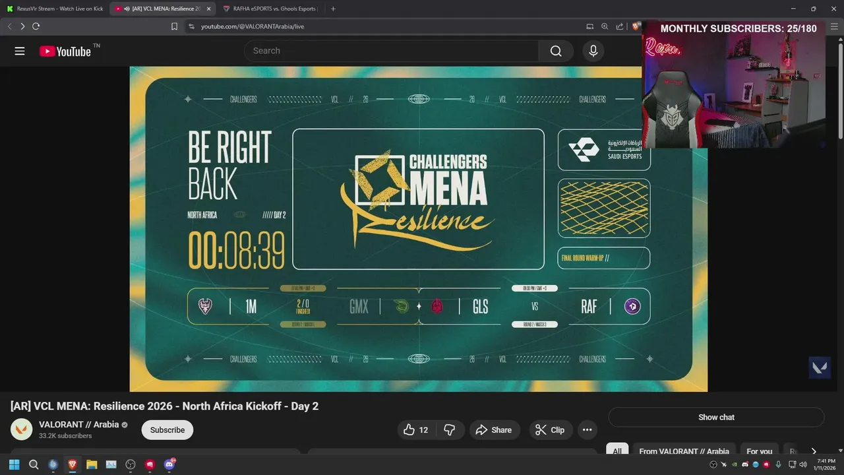This screenshot has width=844, height=475.
Task: Switch to RexusVlr Stream Kick tab
Action: 55,9
